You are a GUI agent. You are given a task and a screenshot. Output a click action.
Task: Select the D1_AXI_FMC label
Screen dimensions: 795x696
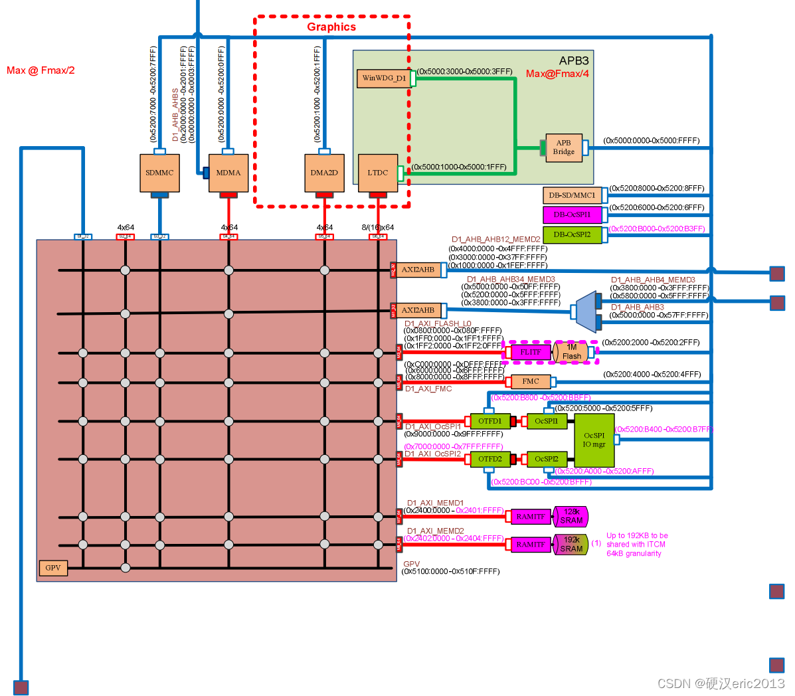(428, 389)
